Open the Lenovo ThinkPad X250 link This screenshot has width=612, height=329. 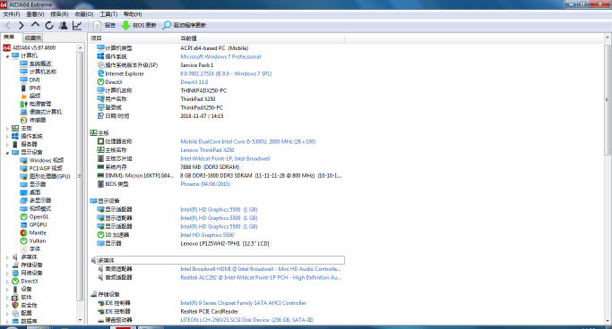(x=207, y=150)
